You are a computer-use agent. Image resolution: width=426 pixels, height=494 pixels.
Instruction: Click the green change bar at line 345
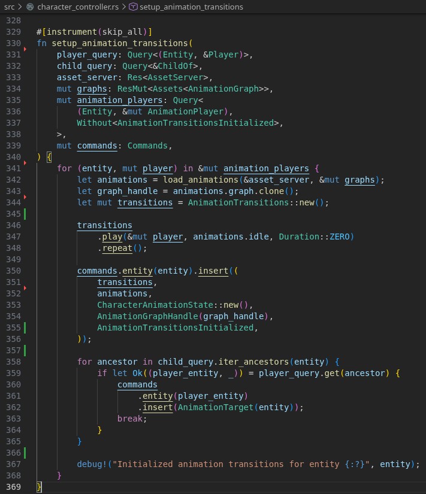(25, 214)
